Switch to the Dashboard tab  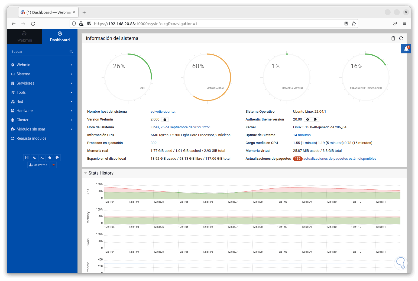pos(60,37)
